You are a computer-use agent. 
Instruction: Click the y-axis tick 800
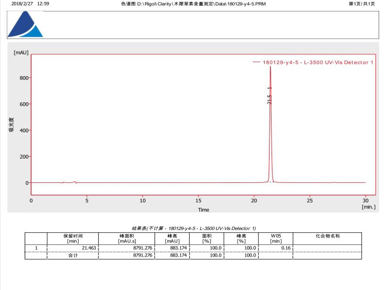[x=24, y=78]
